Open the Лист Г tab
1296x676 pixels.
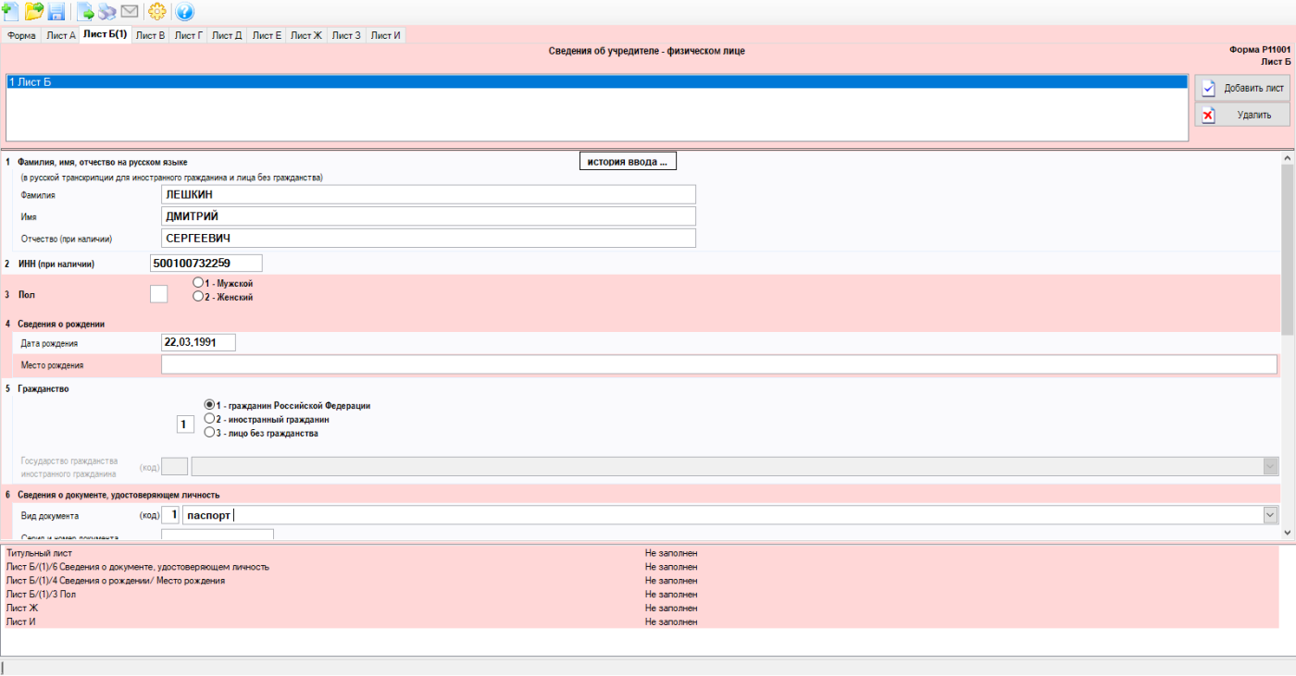[189, 35]
